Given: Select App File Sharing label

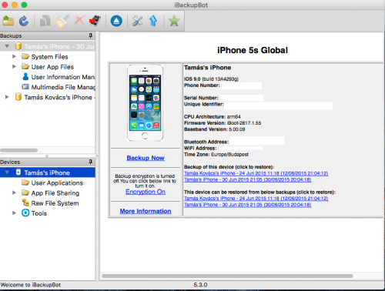Looking at the screenshot, I should click(x=55, y=193).
